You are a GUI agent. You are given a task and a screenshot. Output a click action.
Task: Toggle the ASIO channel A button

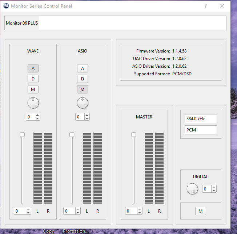83,68
